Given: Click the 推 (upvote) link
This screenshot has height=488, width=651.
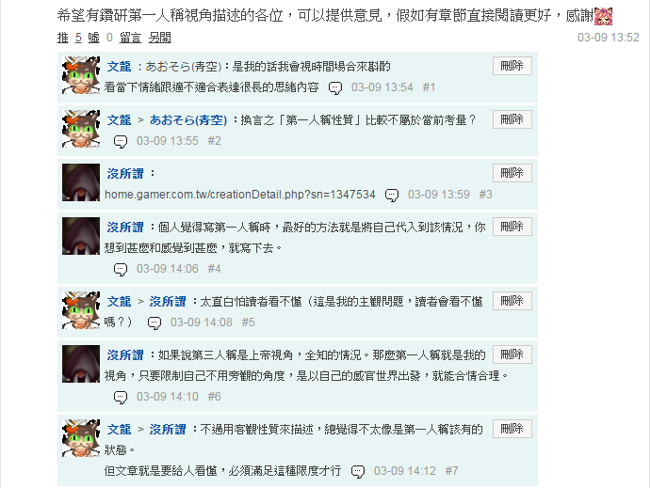Looking at the screenshot, I should point(63,38).
